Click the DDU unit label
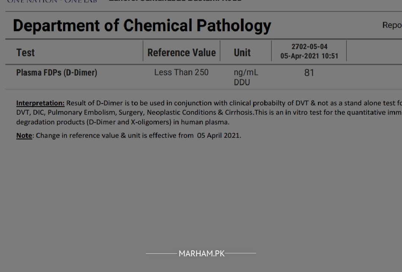Screen dimensions: 402x272 242,82
